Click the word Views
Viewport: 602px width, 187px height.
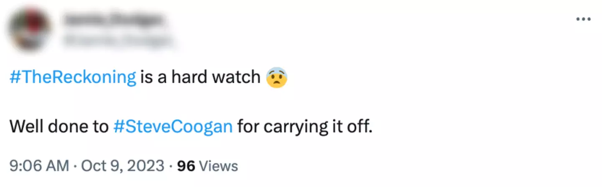(218, 166)
